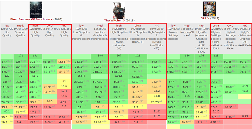Click the 2.8 red cell

[64, 107]
